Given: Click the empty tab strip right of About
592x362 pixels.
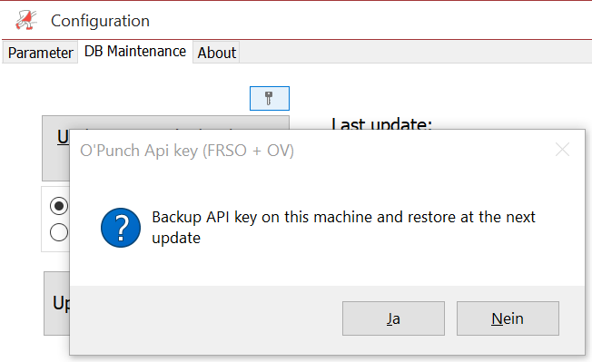Looking at the screenshot, I should tap(415, 52).
